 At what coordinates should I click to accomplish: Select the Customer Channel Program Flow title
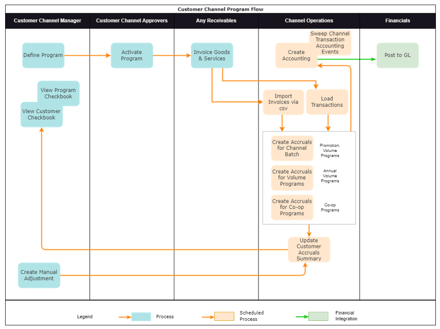[x=220, y=9]
